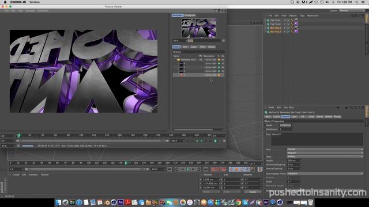Open the Layout dropdown

[352, 10]
